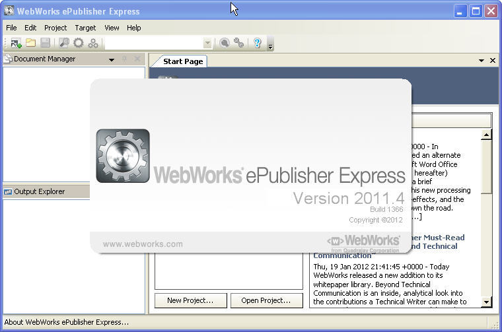Open the Project menu
Viewport: 502px width, 332px height.
55,28
